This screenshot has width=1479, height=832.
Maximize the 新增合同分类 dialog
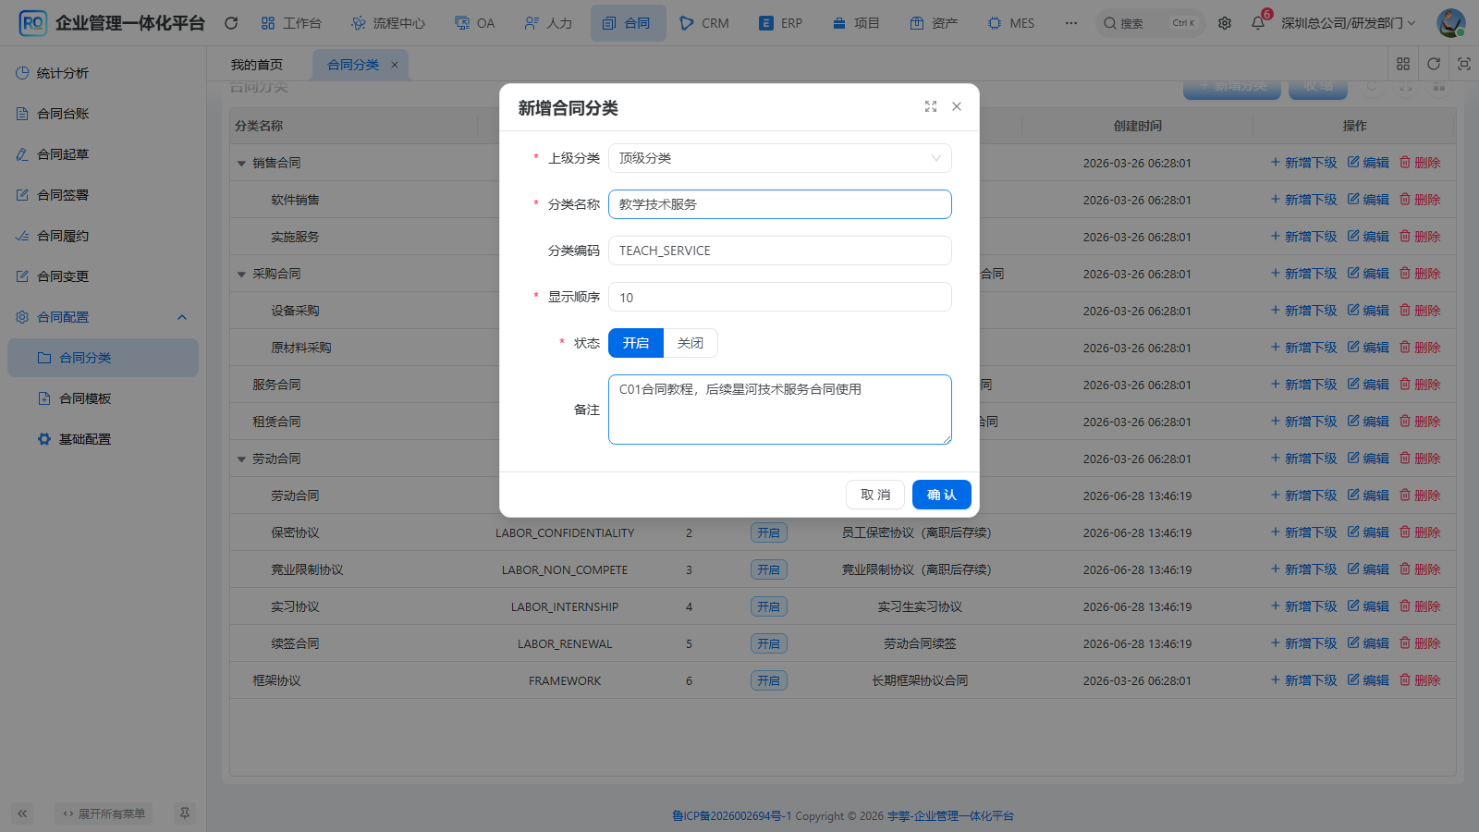(931, 107)
